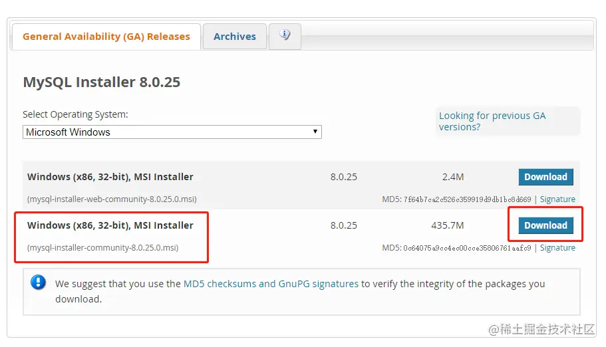Download the 435.7M community MSI installer
606x347 pixels.
pos(545,225)
